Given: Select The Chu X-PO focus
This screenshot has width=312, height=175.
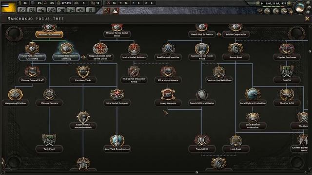Looking at the screenshot, I should point(287,103).
